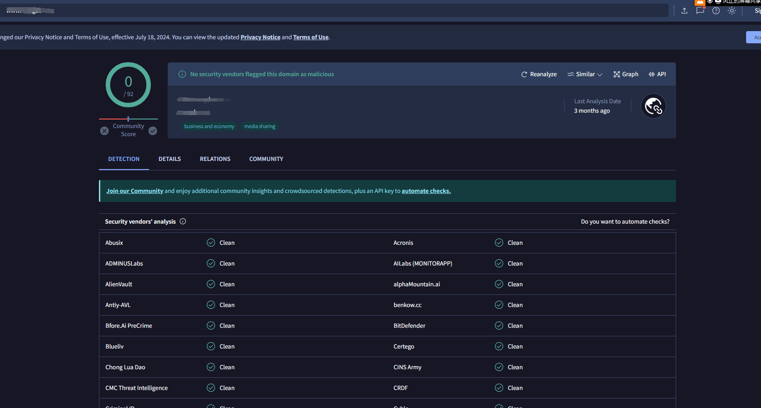
Task: Open the Privacy Notice link
Action: click(x=260, y=37)
